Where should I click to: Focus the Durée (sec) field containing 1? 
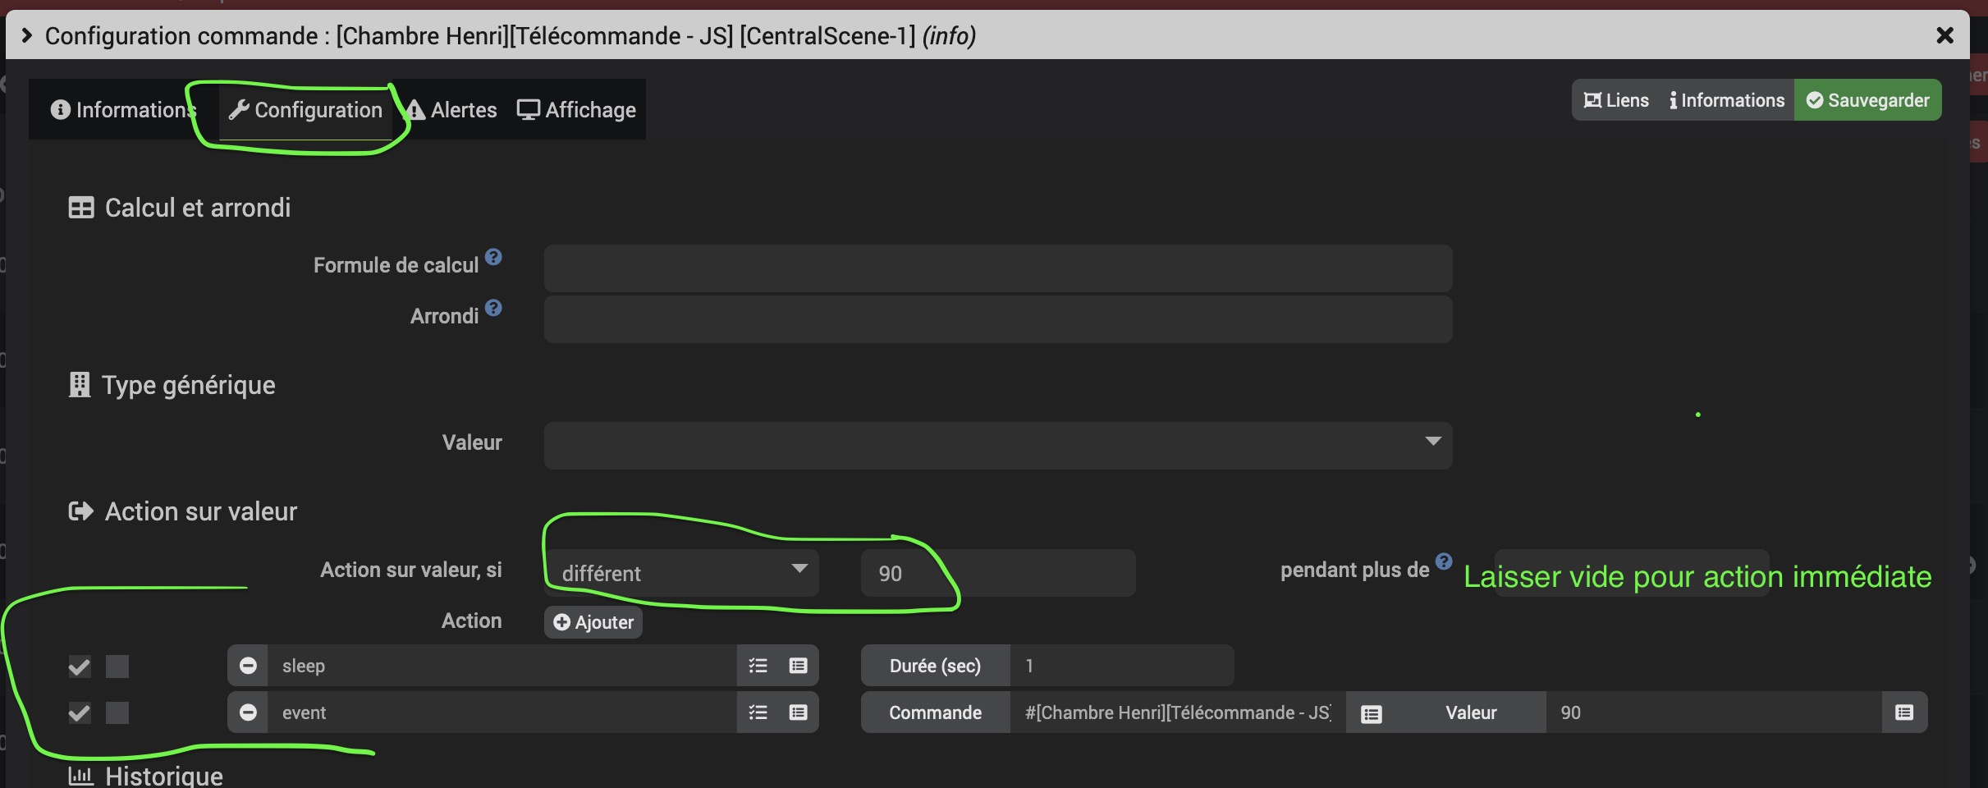[1122, 666]
